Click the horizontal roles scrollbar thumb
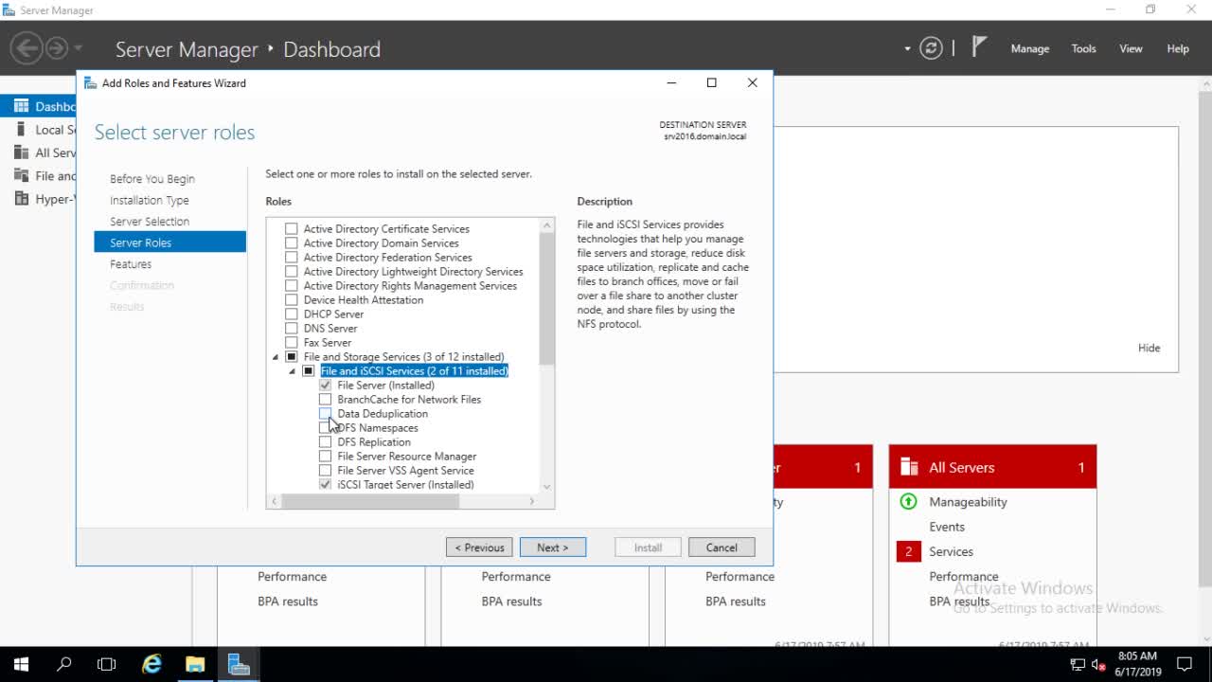The width and height of the screenshot is (1212, 682). (x=370, y=501)
